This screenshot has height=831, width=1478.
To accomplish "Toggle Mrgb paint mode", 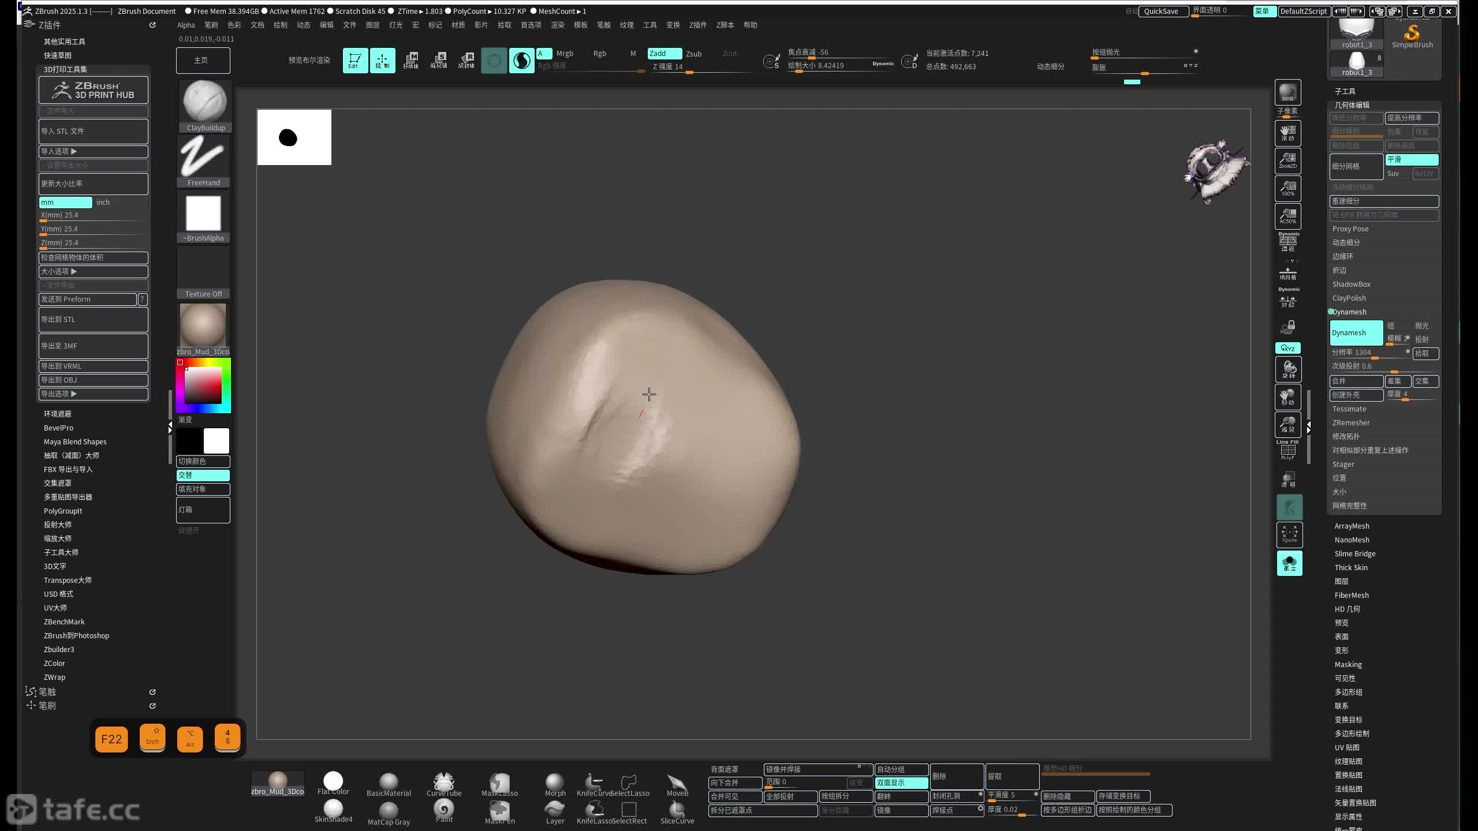I will click(565, 53).
